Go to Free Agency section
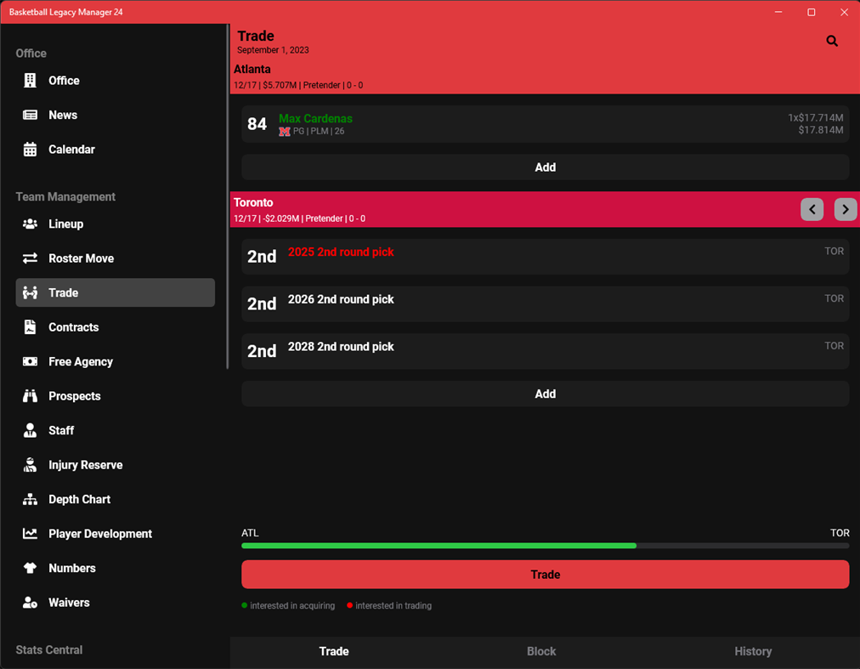Image resolution: width=860 pixels, height=669 pixels. click(x=81, y=361)
